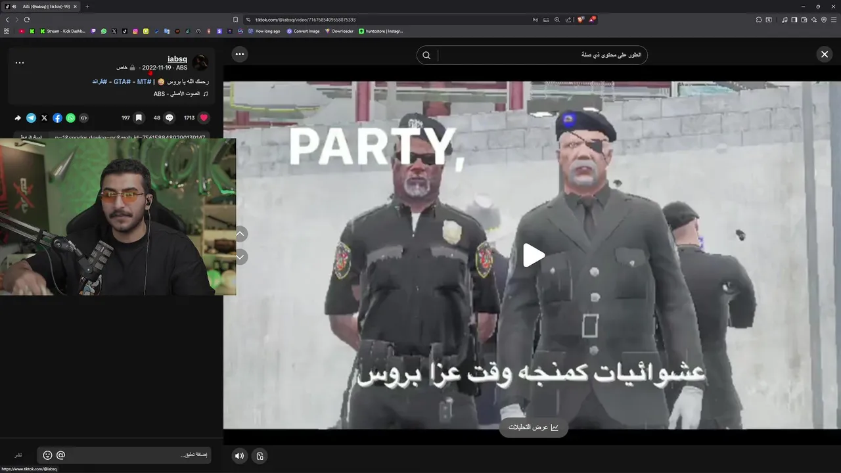Open the WhatsApp bookmark icon
841x473 pixels.
[104, 31]
